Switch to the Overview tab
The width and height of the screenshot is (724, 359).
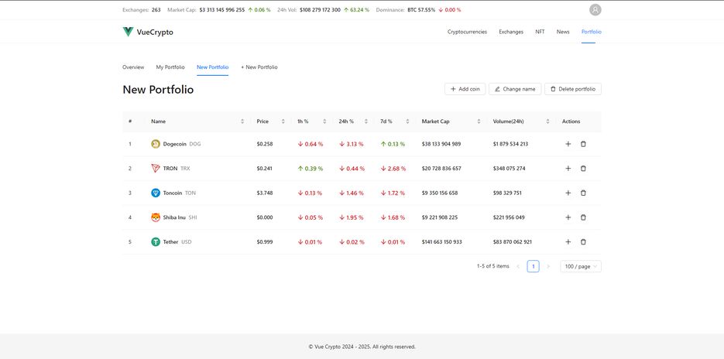click(x=133, y=67)
